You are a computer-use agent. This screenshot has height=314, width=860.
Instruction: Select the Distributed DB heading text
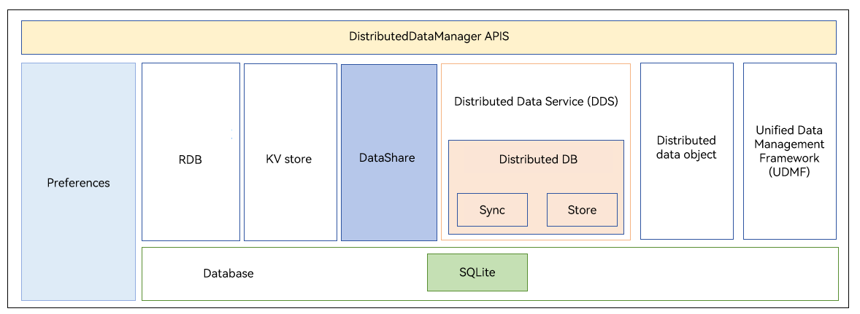[538, 159]
